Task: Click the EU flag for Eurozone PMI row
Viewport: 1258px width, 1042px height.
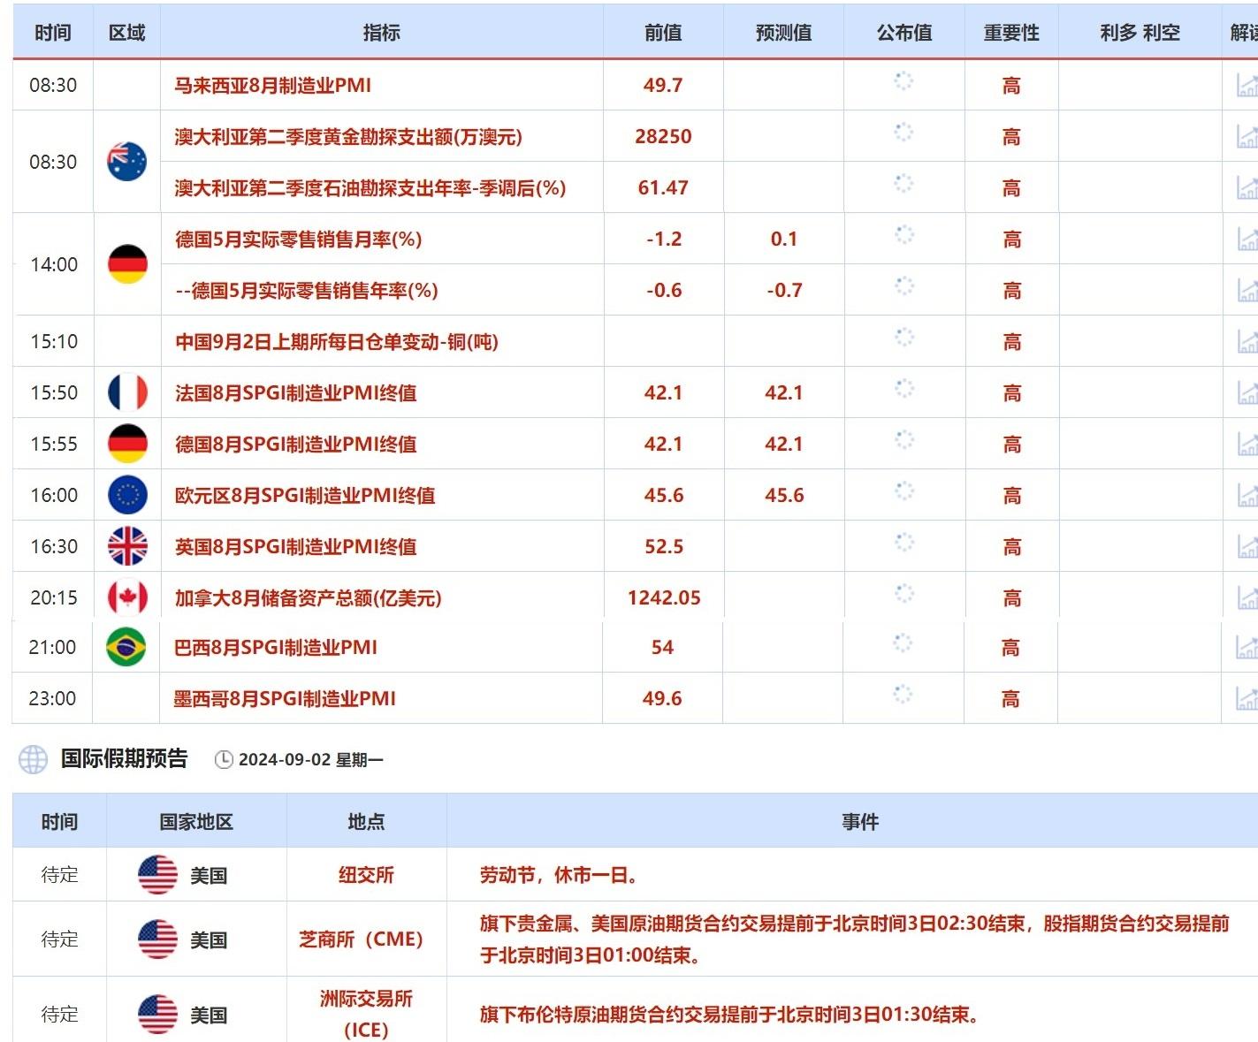Action: pos(126,495)
